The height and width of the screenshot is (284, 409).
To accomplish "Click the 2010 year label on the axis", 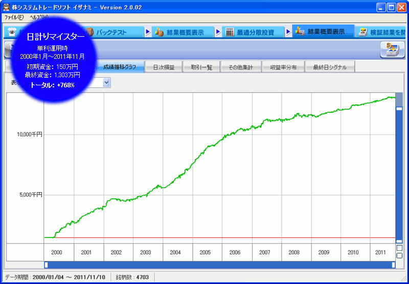I will click(353, 252).
